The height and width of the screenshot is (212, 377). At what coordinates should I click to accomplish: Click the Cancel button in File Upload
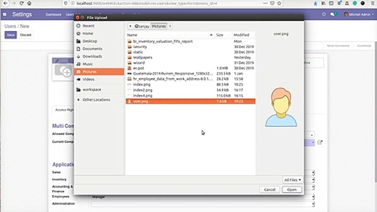pos(269,190)
